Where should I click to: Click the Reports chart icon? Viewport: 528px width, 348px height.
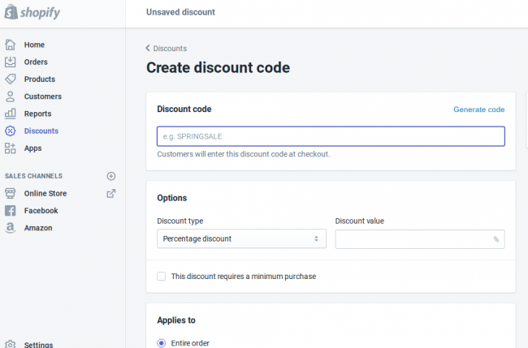11,114
